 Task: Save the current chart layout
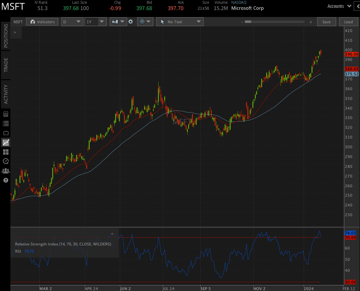point(326,22)
